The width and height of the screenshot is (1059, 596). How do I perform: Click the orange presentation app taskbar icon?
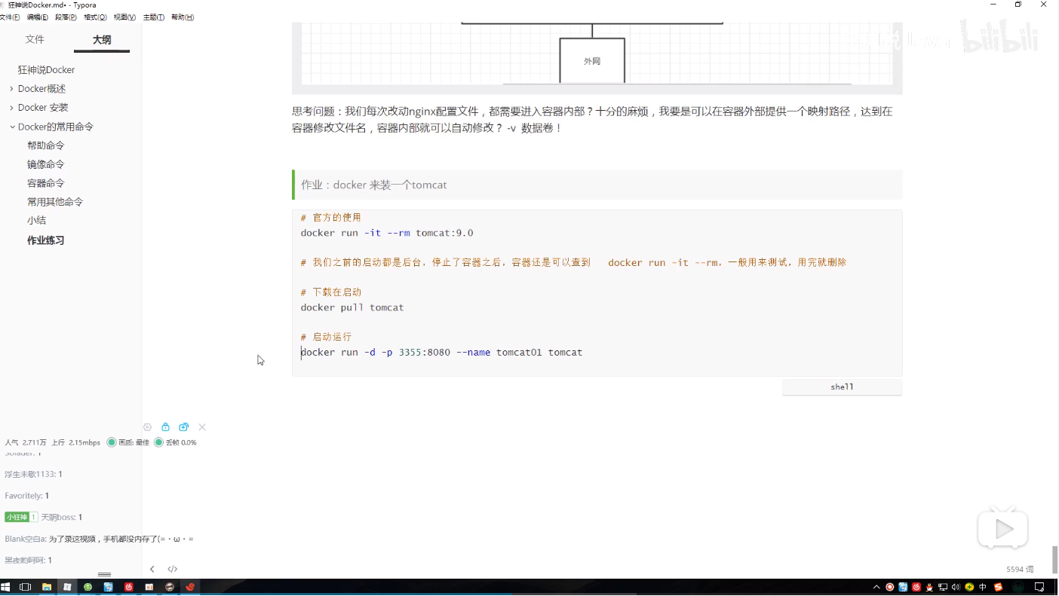(x=149, y=587)
